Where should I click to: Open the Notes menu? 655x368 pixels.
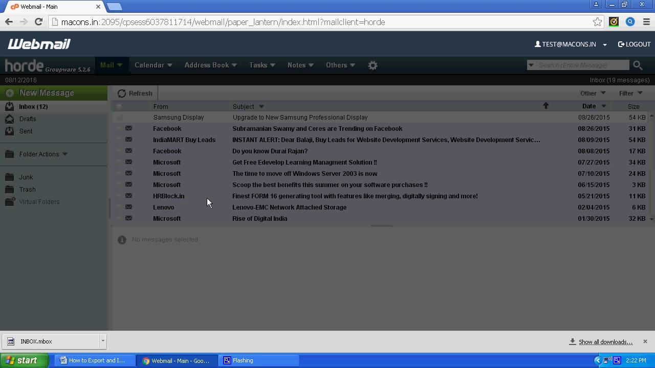click(x=300, y=65)
